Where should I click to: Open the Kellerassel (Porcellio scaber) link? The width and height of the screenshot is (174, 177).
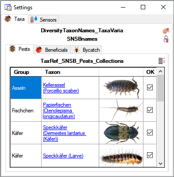[61, 88]
